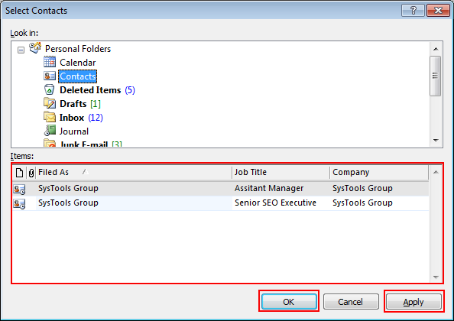Sort by the attachment paperclip column
Screen dimensions: 454x321
point(31,173)
